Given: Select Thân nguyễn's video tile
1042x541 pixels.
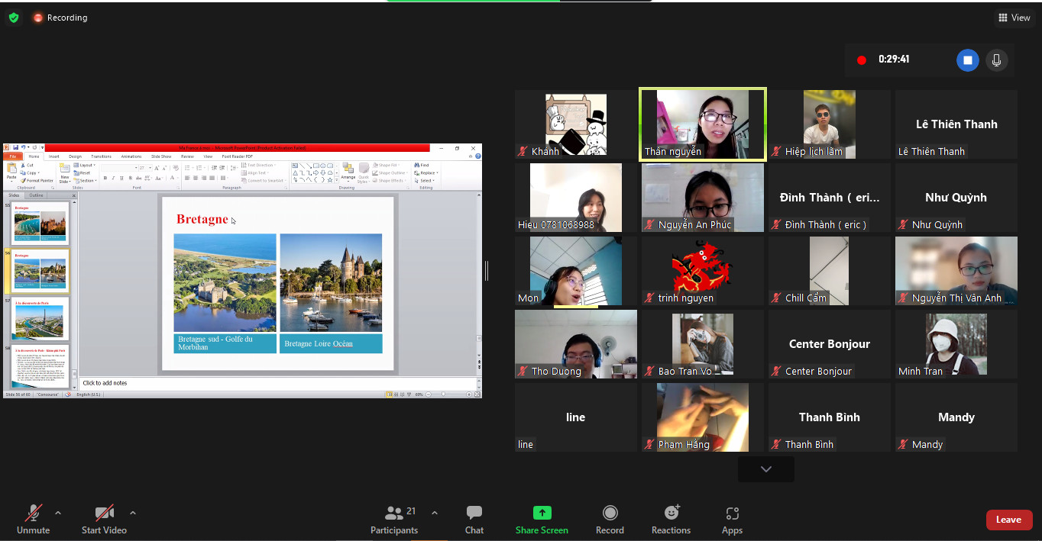Looking at the screenshot, I should 703,124.
